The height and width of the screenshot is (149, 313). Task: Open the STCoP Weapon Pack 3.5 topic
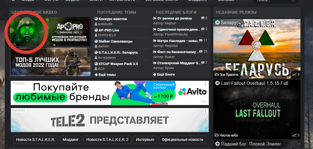click(x=118, y=64)
